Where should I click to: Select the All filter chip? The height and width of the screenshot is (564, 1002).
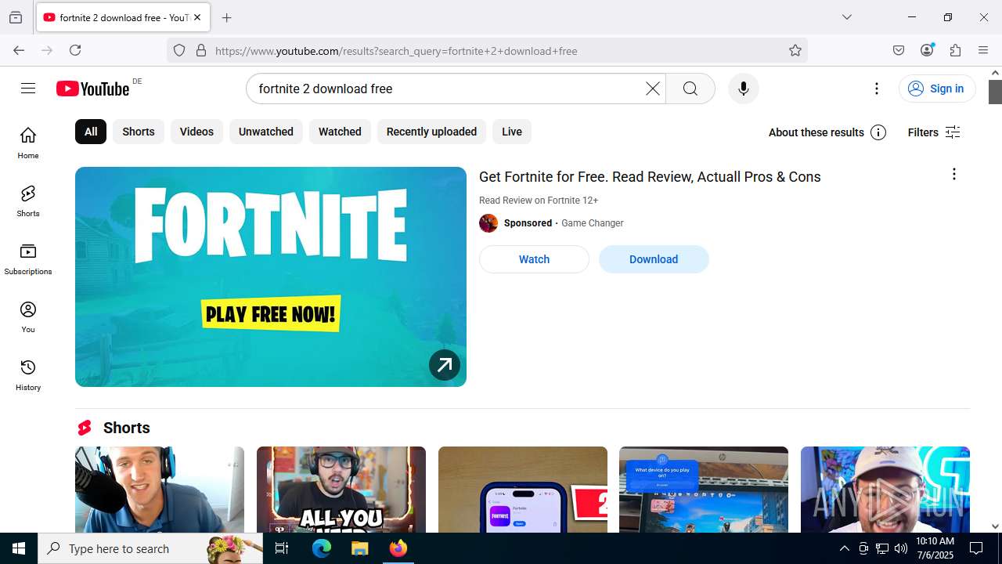tap(91, 132)
